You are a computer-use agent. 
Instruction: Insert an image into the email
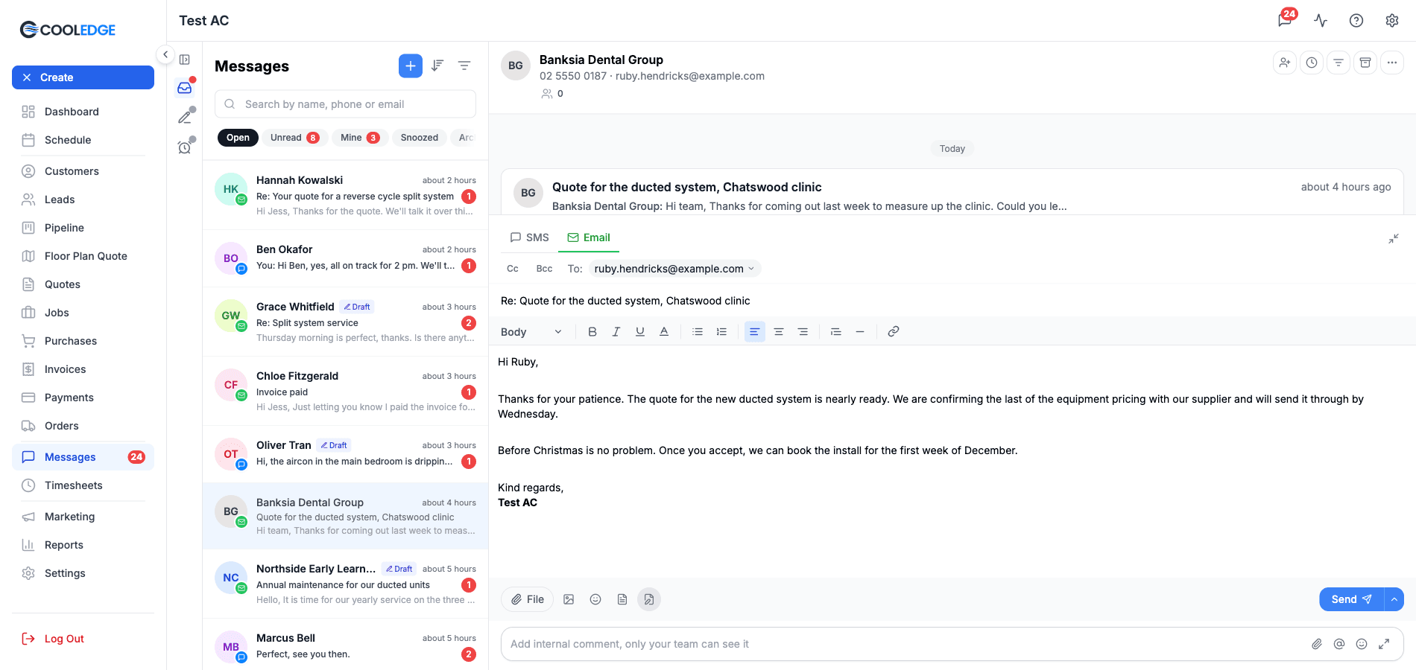569,599
